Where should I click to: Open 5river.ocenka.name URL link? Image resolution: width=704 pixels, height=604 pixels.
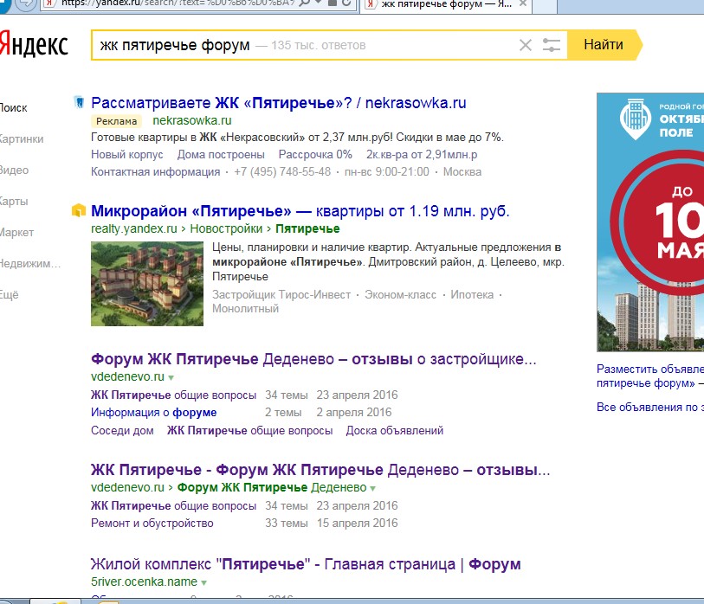(x=144, y=582)
